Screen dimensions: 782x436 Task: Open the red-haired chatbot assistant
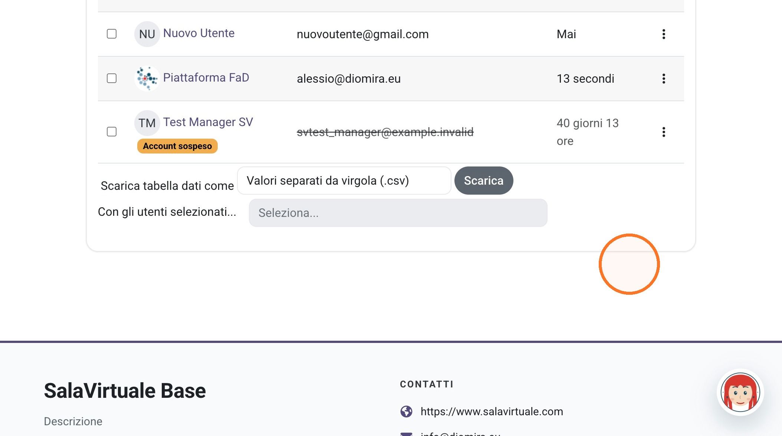click(740, 392)
